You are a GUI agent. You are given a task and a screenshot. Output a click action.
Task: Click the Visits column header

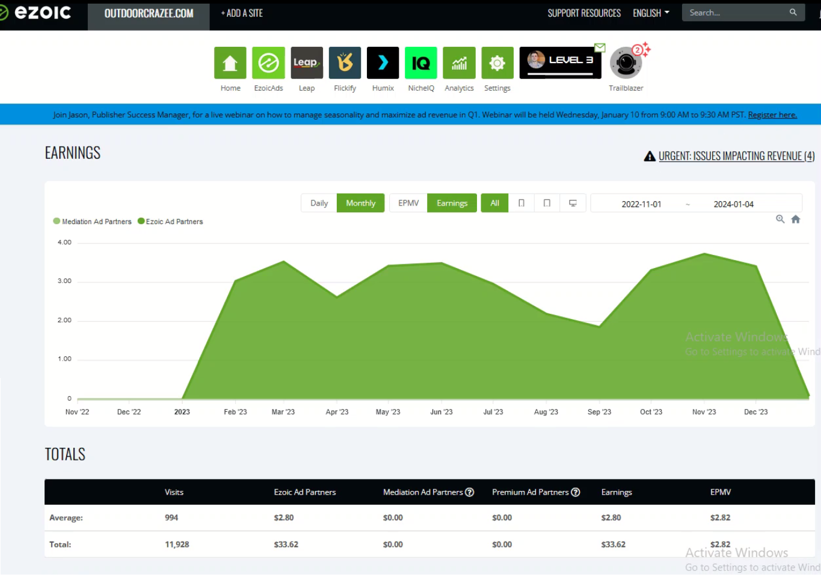(174, 492)
